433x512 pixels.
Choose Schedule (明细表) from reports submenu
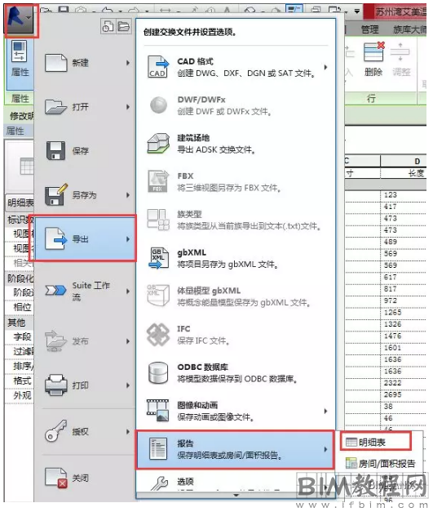coord(376,442)
